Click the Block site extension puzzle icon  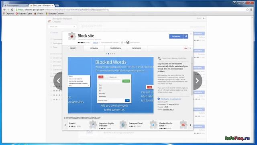coord(72,36)
